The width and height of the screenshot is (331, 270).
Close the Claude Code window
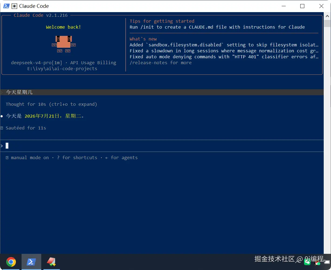[x=321, y=6]
